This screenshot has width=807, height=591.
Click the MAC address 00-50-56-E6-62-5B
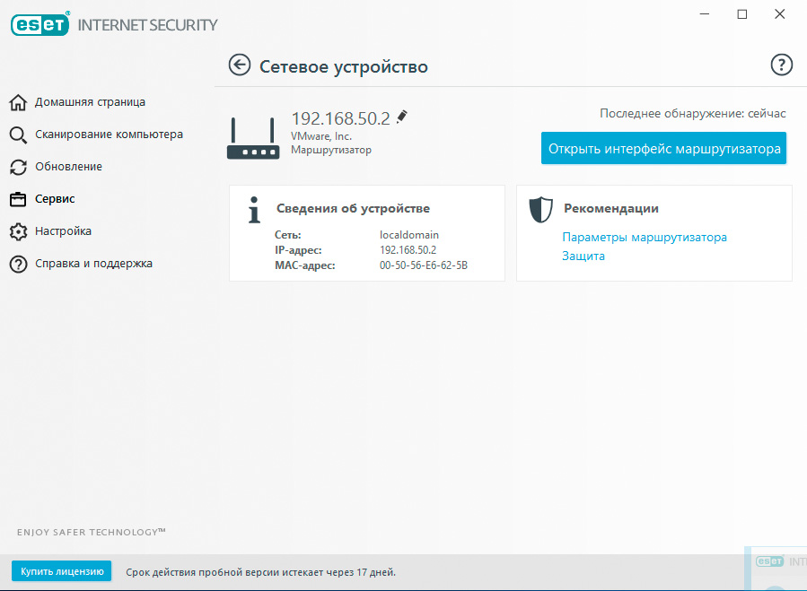tap(424, 265)
